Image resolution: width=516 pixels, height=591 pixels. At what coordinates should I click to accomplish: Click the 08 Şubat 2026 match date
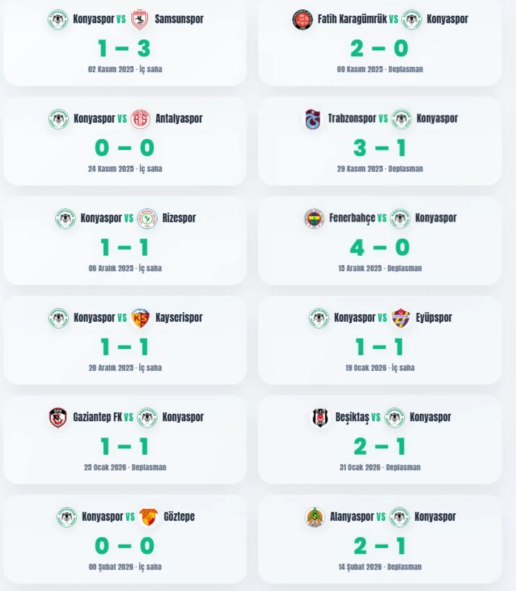111,567
